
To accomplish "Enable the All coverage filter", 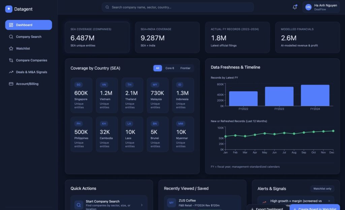I will (157, 68).
